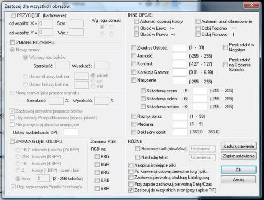Check Nie powiększaj obrazów mniejszych
This screenshot has height=200, width=264.
pyautogui.click(x=12, y=124)
